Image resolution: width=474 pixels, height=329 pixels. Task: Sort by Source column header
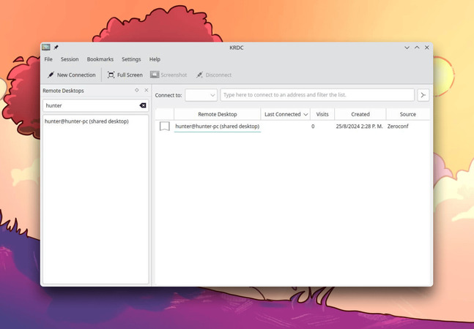pos(408,114)
